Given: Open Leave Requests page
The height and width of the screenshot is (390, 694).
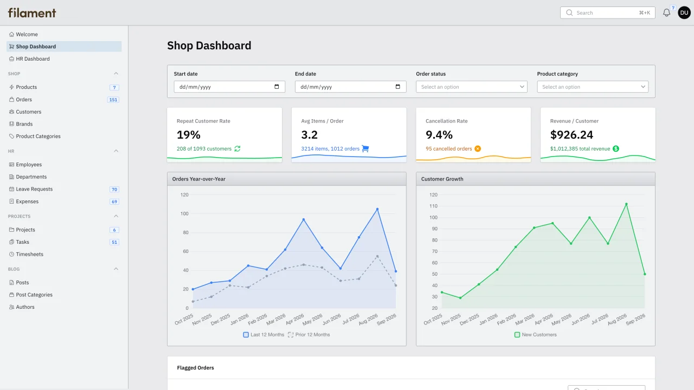Looking at the screenshot, I should pos(64,189).
